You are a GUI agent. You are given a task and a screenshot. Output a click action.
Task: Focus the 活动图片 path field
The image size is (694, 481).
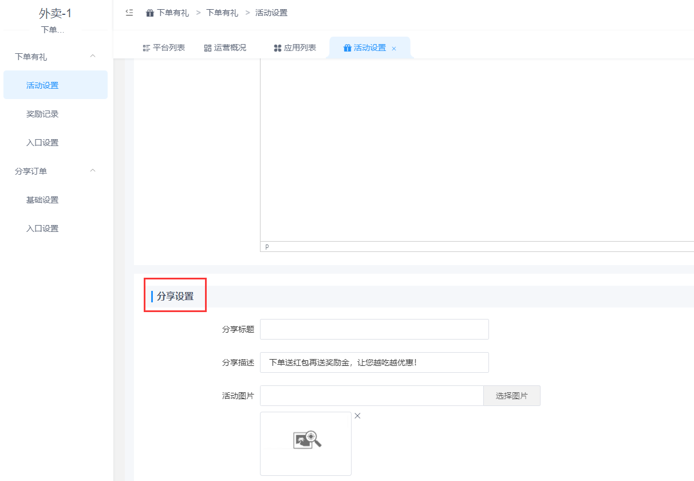coord(372,396)
